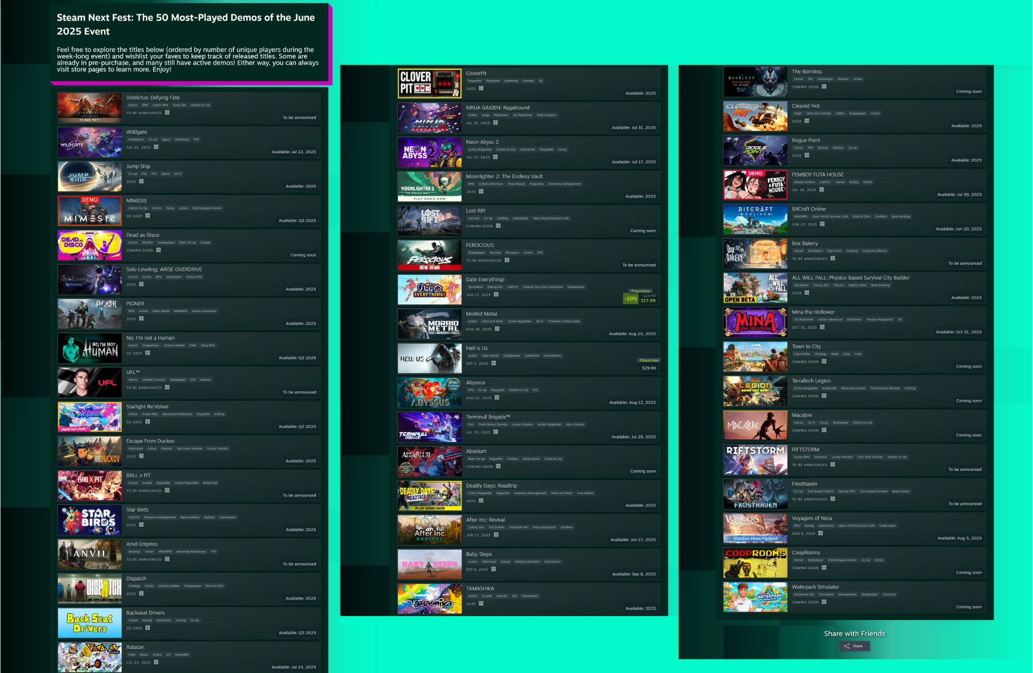Click the Windows icon in the MIMESIS row
The image size is (1033, 673).
(147, 216)
